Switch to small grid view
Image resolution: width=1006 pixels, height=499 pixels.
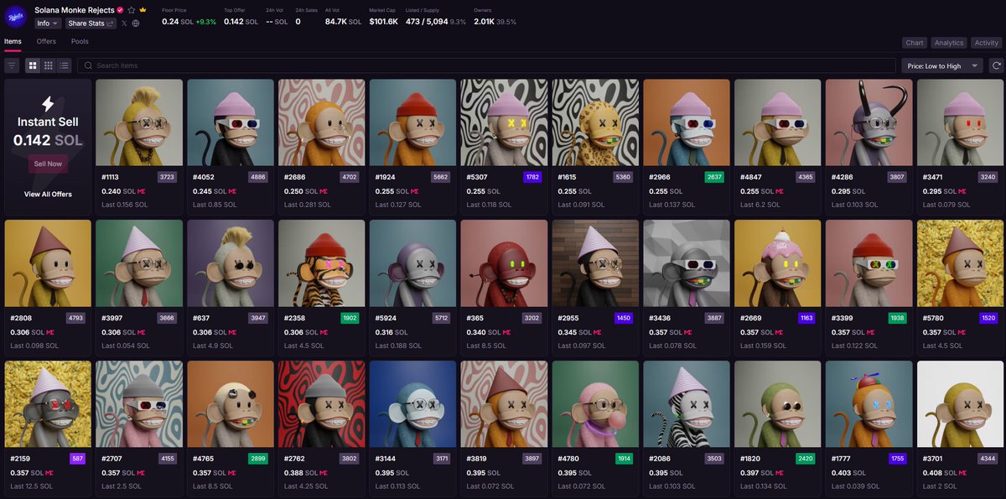pyautogui.click(x=49, y=65)
